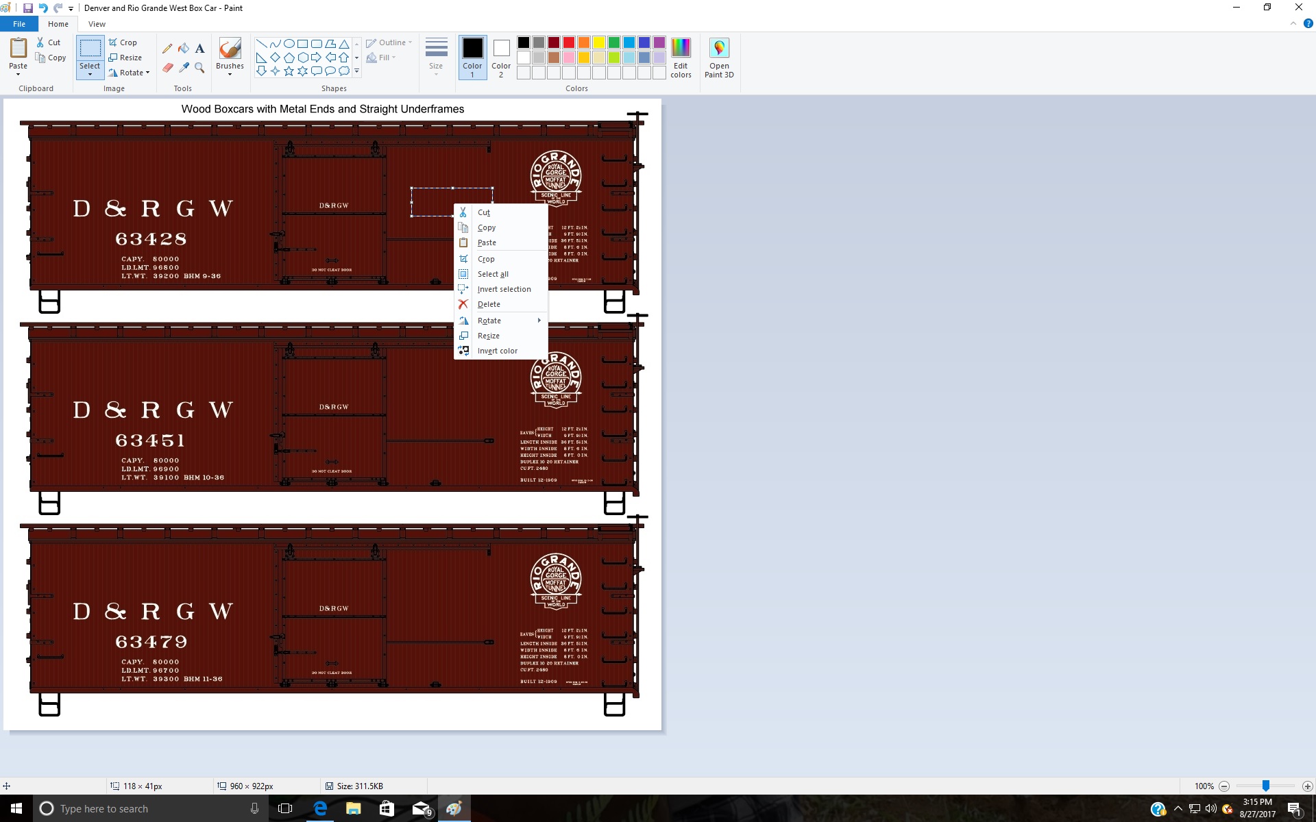Click the ribbon Copy button
This screenshot has width=1316, height=822.
(51, 58)
